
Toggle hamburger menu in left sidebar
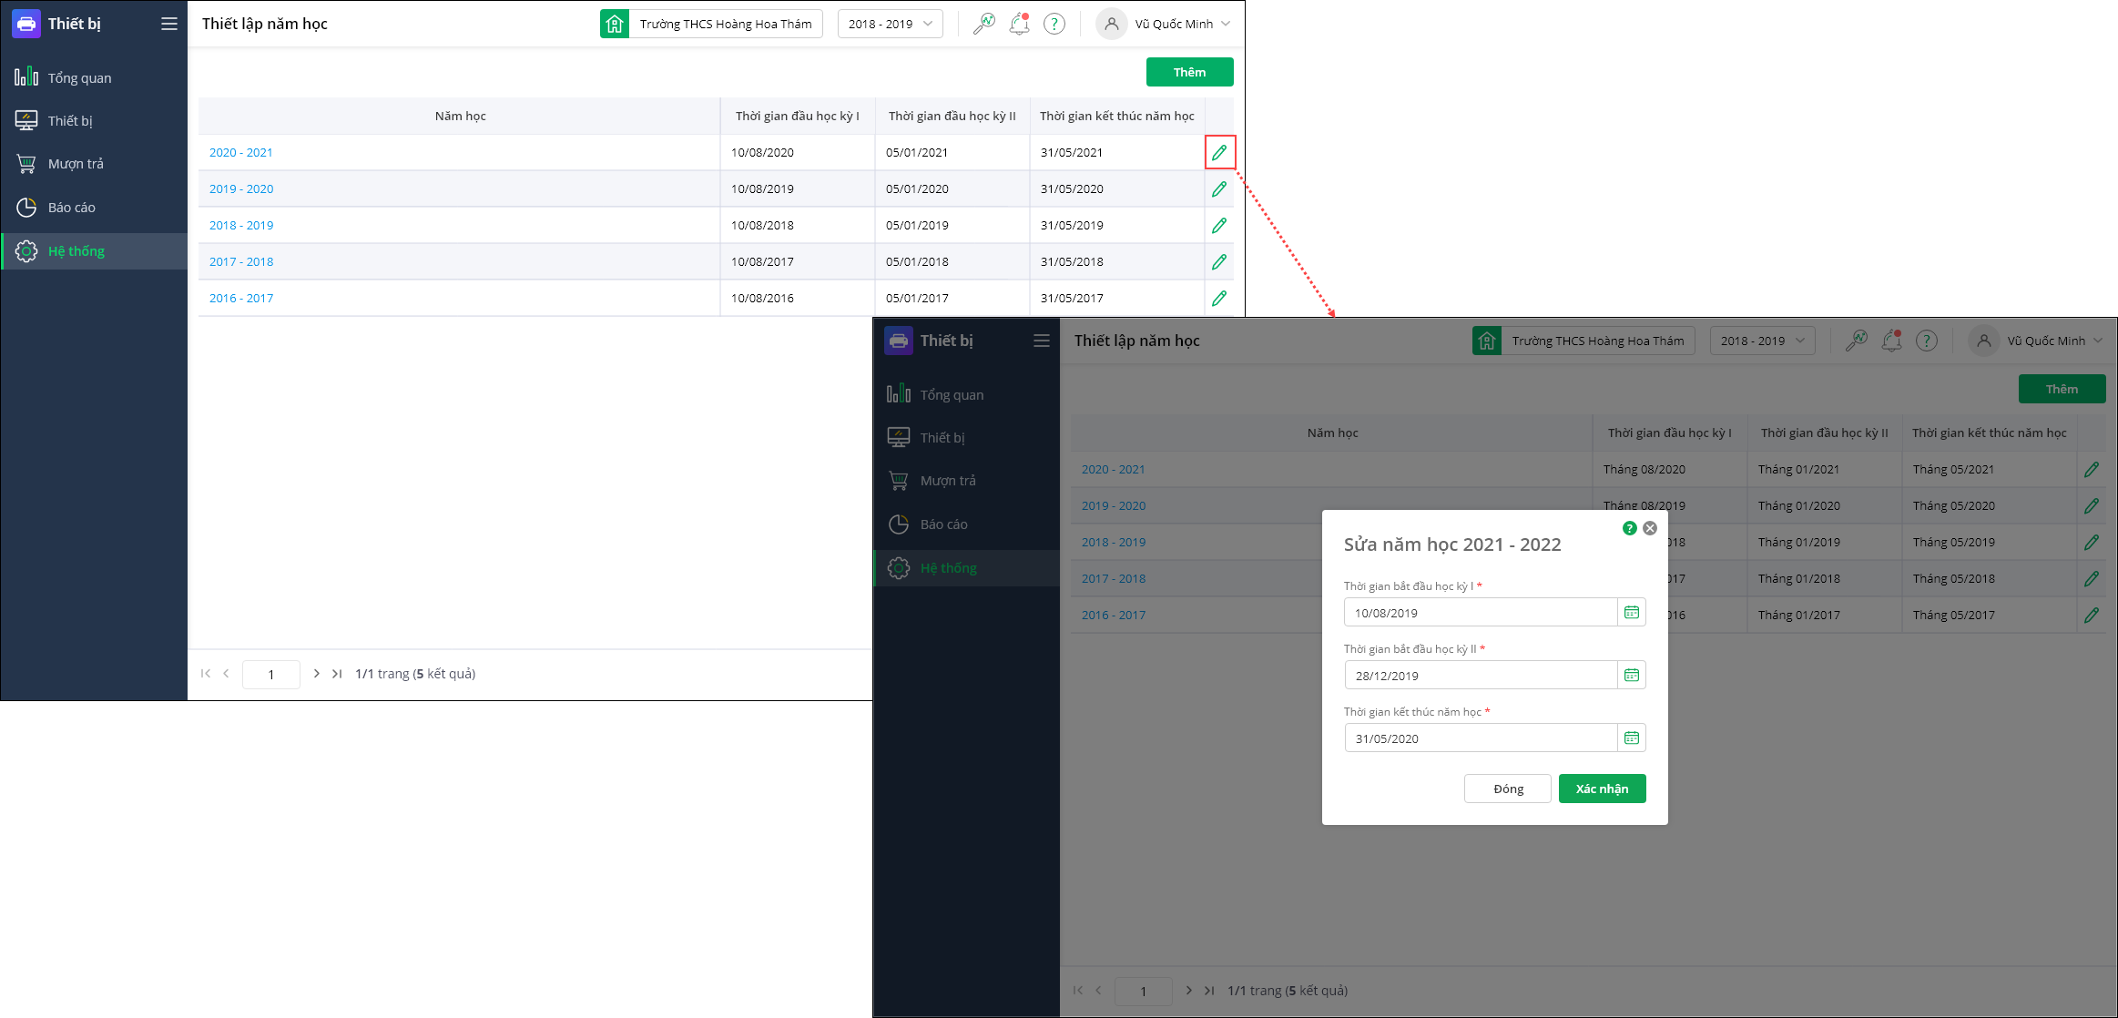169,25
